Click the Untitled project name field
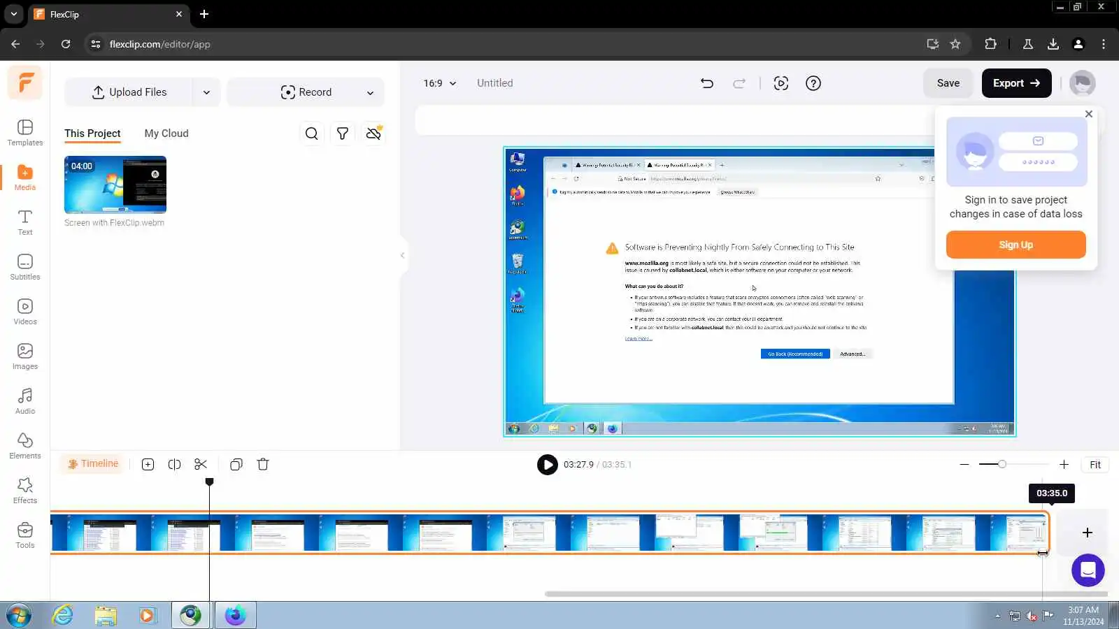 point(495,83)
